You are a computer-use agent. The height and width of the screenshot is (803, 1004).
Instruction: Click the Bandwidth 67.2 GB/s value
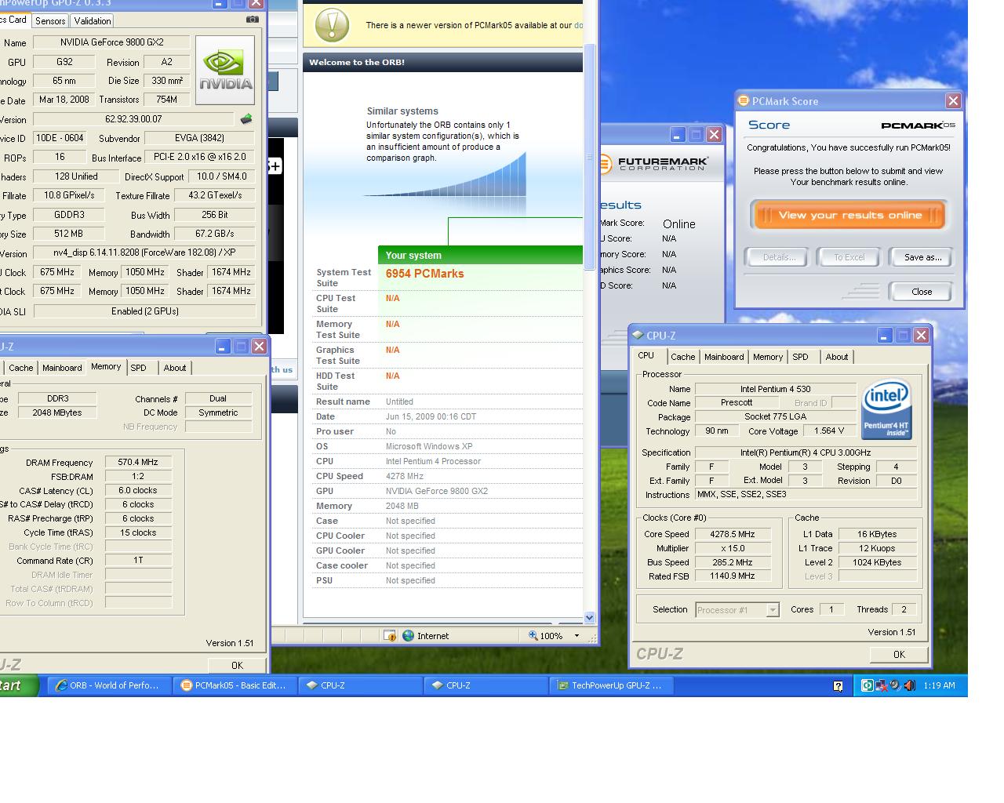click(214, 234)
